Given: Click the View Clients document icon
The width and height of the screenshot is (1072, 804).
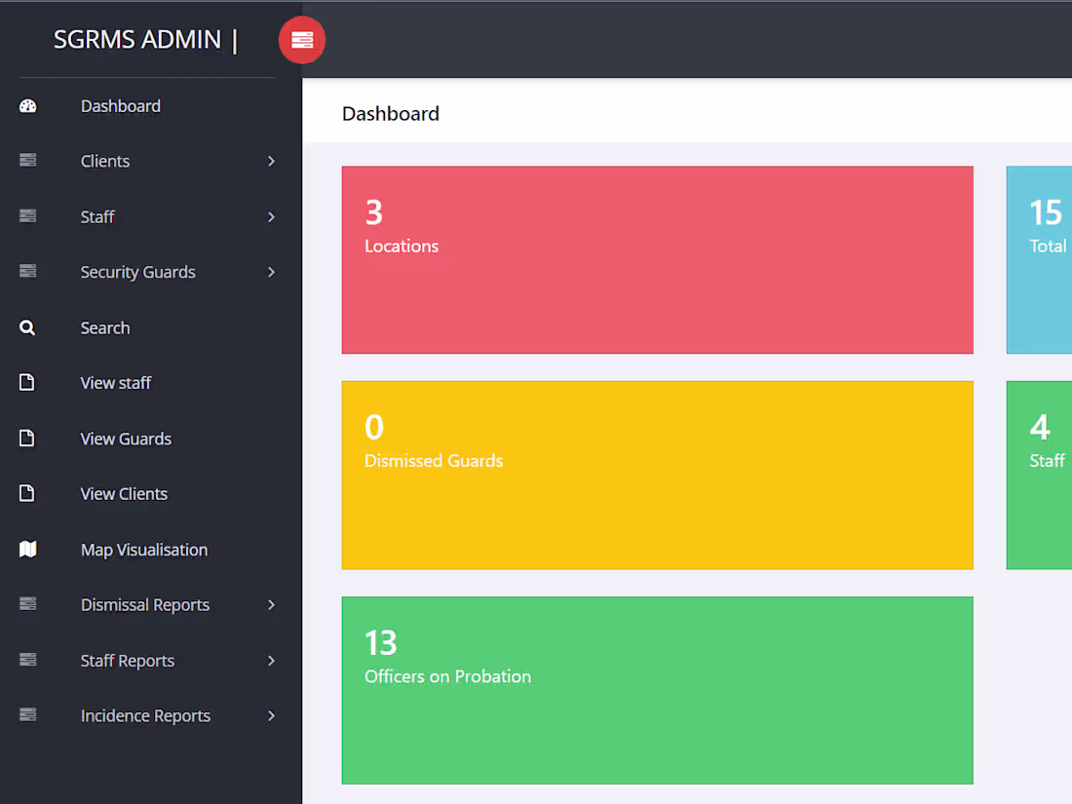Looking at the screenshot, I should pos(27,493).
